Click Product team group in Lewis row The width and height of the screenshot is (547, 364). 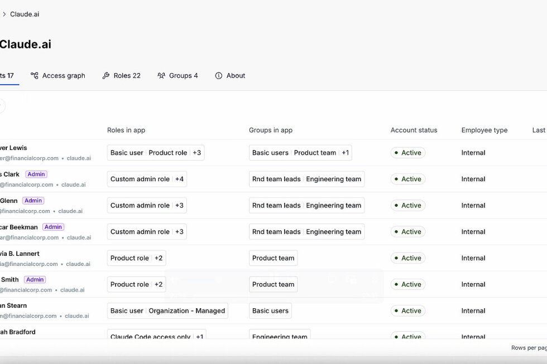pos(315,153)
